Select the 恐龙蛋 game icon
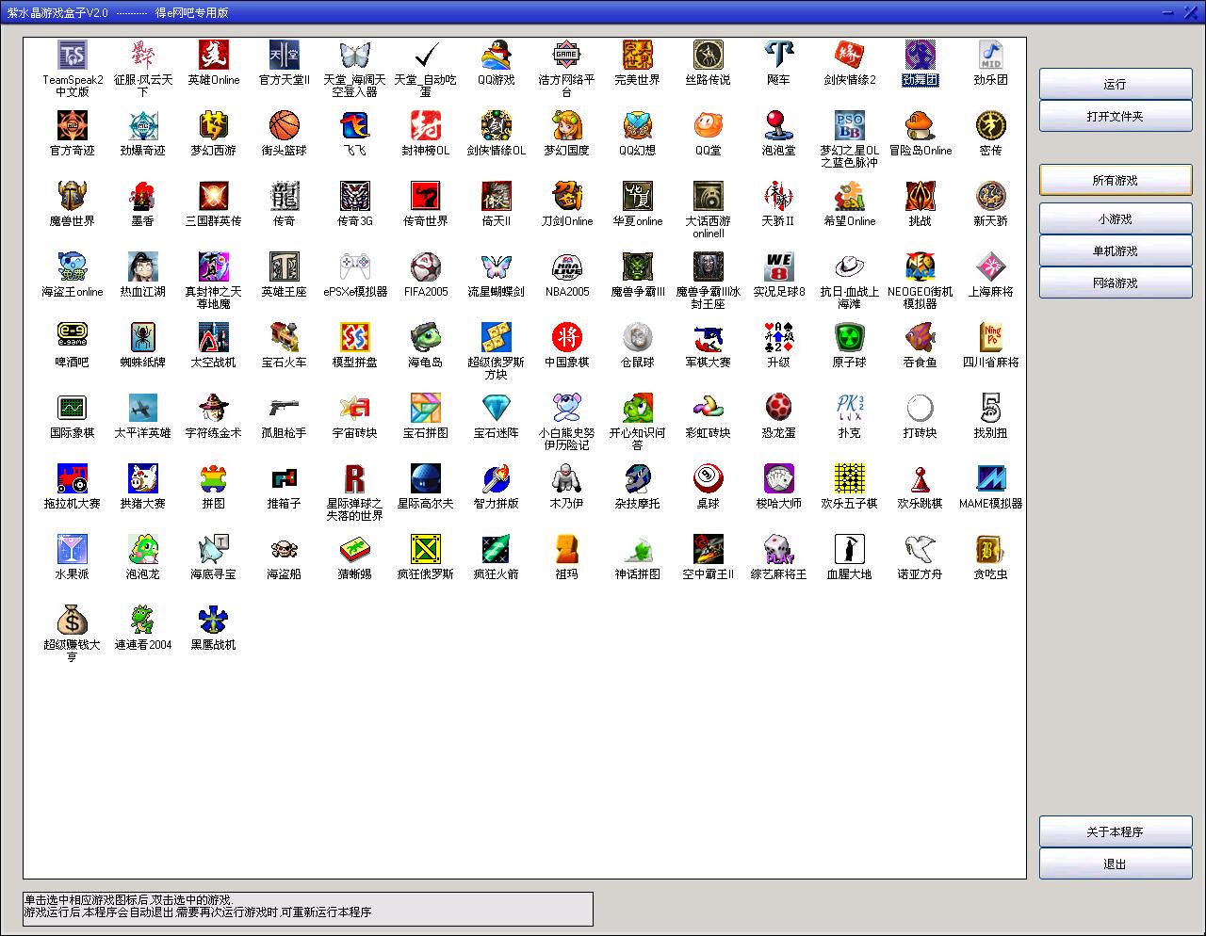The width and height of the screenshot is (1206, 936). 779,408
